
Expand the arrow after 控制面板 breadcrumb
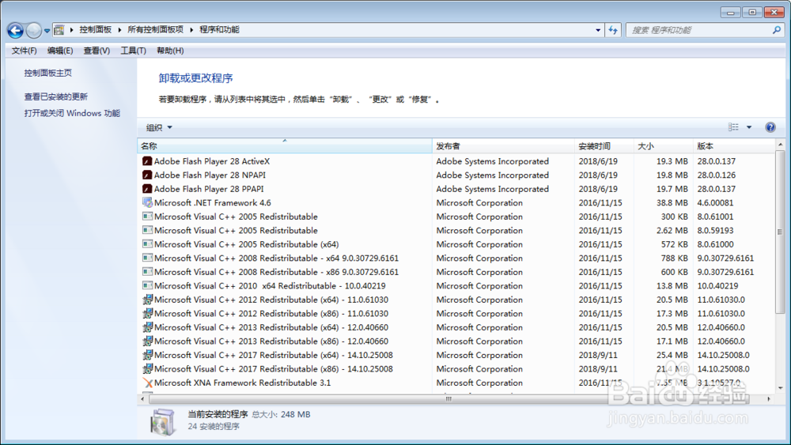pyautogui.click(x=119, y=30)
